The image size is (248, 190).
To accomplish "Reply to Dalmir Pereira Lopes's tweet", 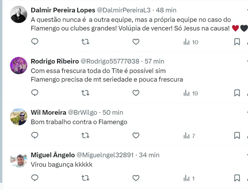I will [x=35, y=42].
